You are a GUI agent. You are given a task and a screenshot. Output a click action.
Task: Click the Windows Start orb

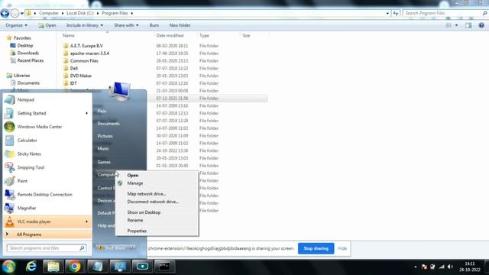pyautogui.click(x=8, y=267)
